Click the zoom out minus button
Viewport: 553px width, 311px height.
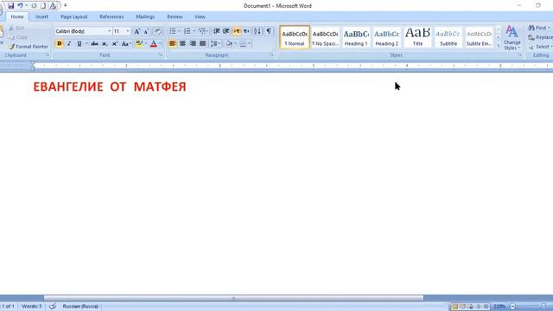point(512,307)
